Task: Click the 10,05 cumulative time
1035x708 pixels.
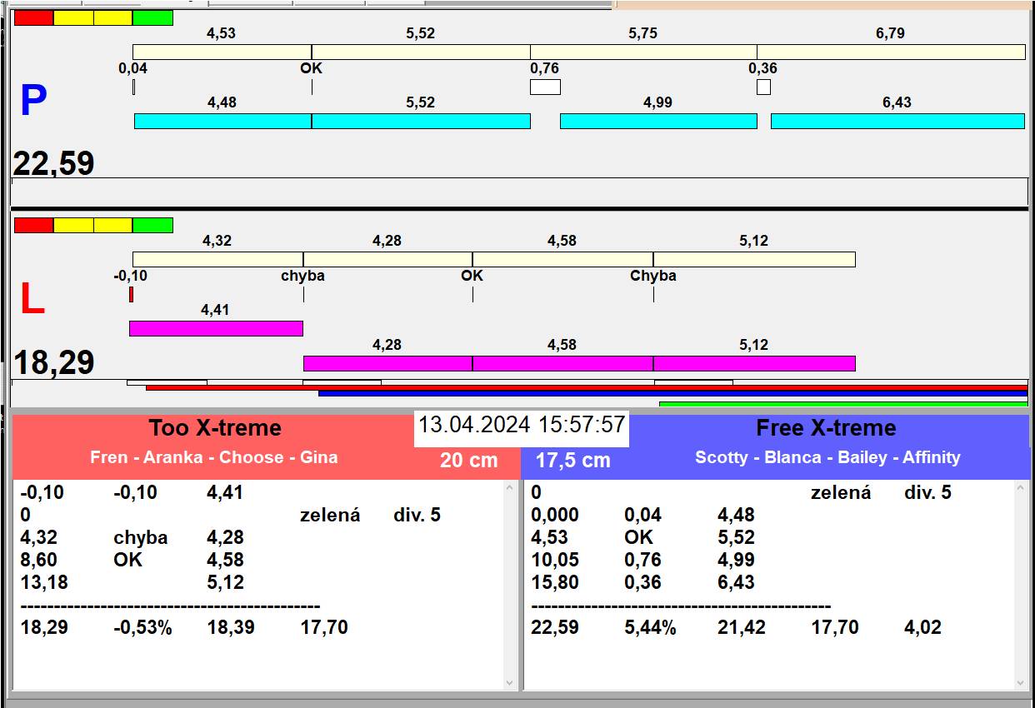Action: [x=555, y=560]
